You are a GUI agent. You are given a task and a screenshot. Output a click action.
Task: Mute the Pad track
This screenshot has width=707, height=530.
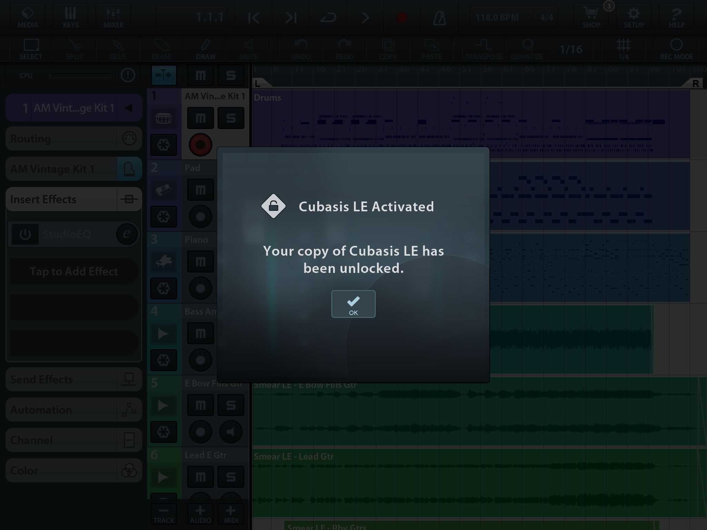pyautogui.click(x=201, y=190)
